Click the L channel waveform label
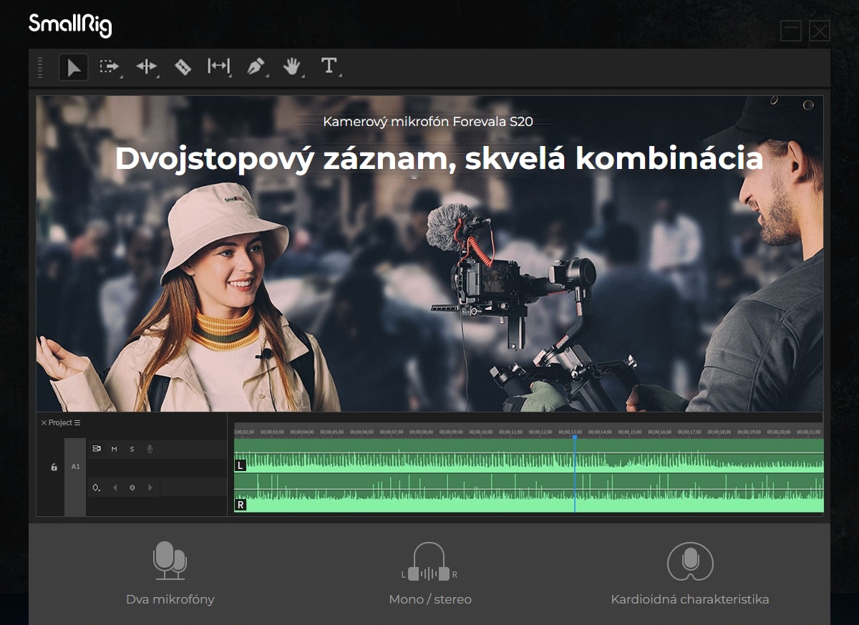The image size is (859, 625). point(241,465)
